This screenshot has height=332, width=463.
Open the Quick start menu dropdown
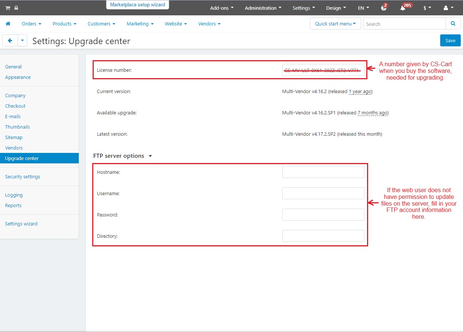pos(335,24)
